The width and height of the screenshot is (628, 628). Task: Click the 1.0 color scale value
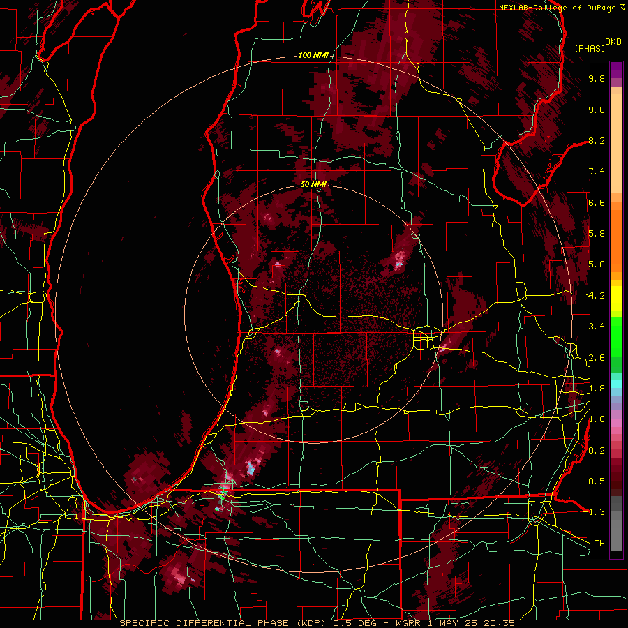click(597, 420)
